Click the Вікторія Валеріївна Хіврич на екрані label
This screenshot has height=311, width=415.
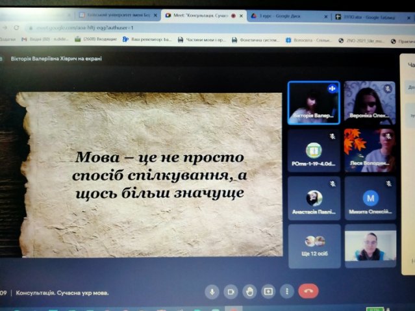tap(56, 58)
